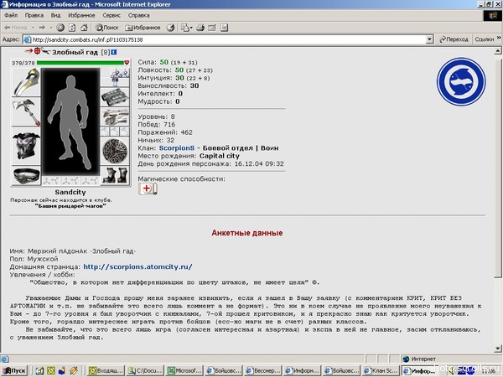Open the Пуск start menu
Image resolution: width=503 pixels, height=377 pixels.
click(x=14, y=371)
